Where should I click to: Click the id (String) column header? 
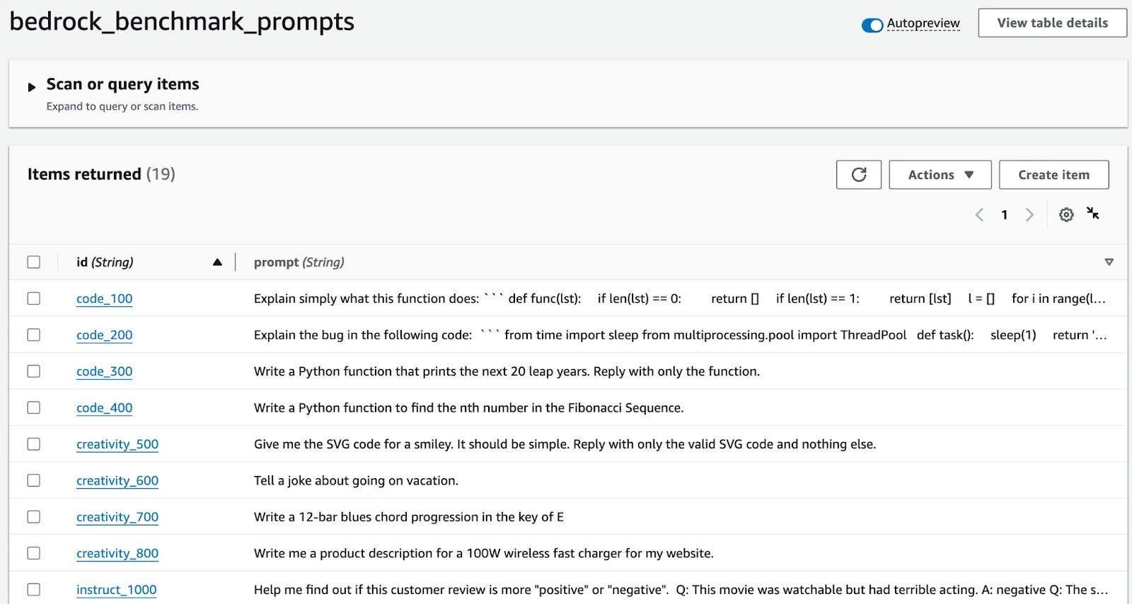105,262
